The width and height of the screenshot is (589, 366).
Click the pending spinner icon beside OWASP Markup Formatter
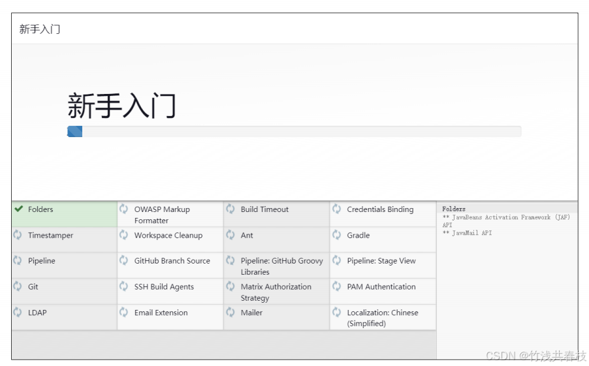click(123, 209)
